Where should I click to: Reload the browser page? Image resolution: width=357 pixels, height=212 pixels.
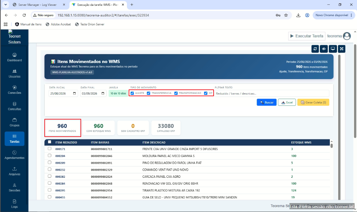[x=24, y=15]
